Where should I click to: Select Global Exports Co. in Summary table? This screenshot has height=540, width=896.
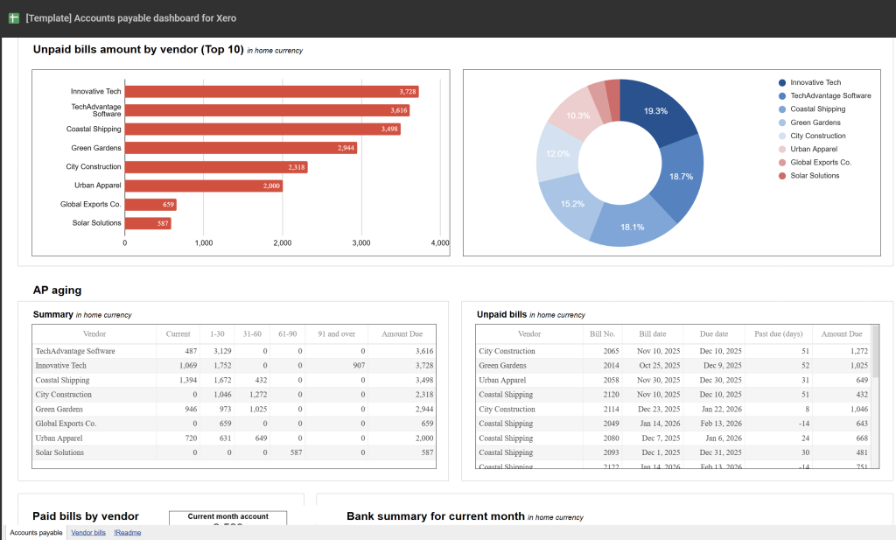click(x=234, y=424)
